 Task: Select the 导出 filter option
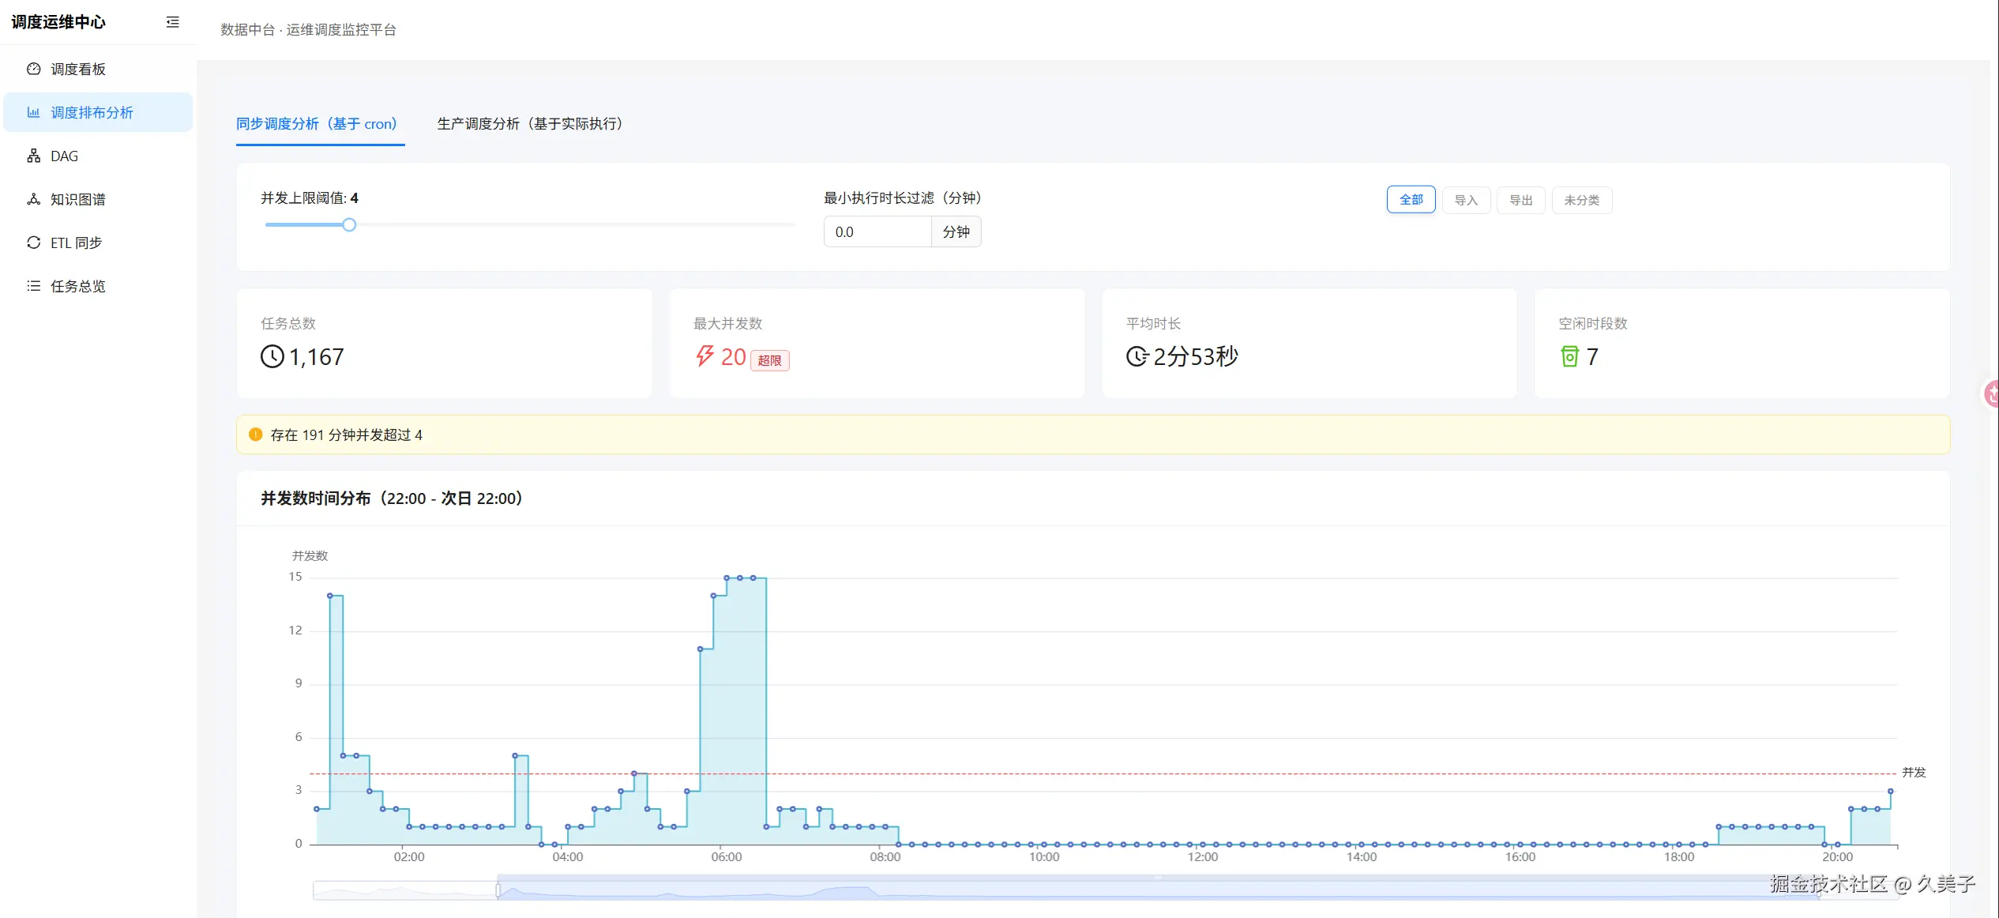point(1520,200)
